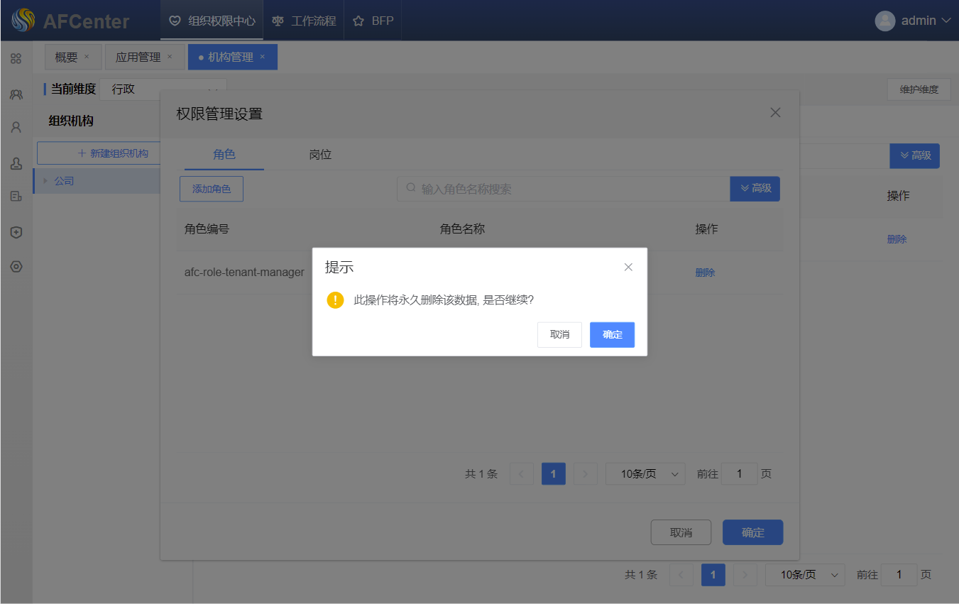The image size is (959, 604).
Task: Open the 10条/页 dropdown in permissions dialog
Action: 645,474
